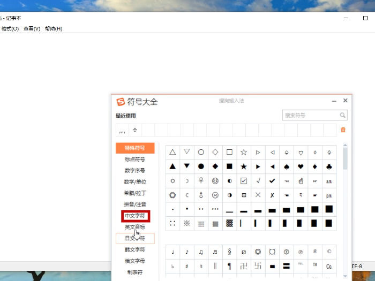The height and width of the screenshot is (281, 375).
Task: Insert the a.m. symbol
Action: (x=329, y=181)
